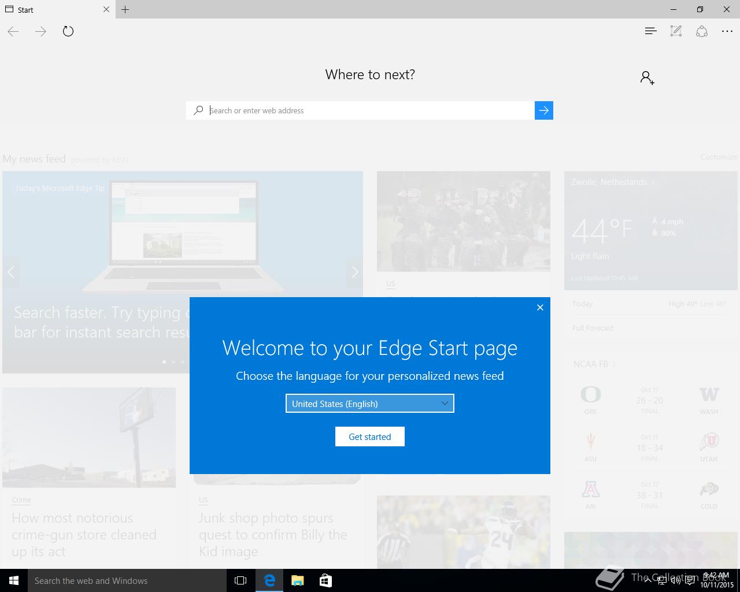This screenshot has width=740, height=592.
Task: Click the Today high and low forecast row
Action: 649,304
